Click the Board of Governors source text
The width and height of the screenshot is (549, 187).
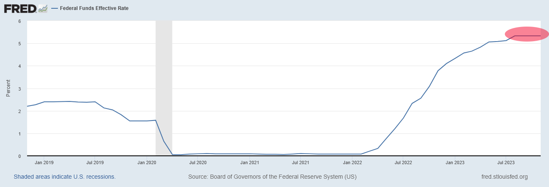pos(272,177)
